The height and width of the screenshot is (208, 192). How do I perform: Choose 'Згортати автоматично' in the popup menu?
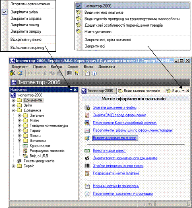(x=30, y=4)
